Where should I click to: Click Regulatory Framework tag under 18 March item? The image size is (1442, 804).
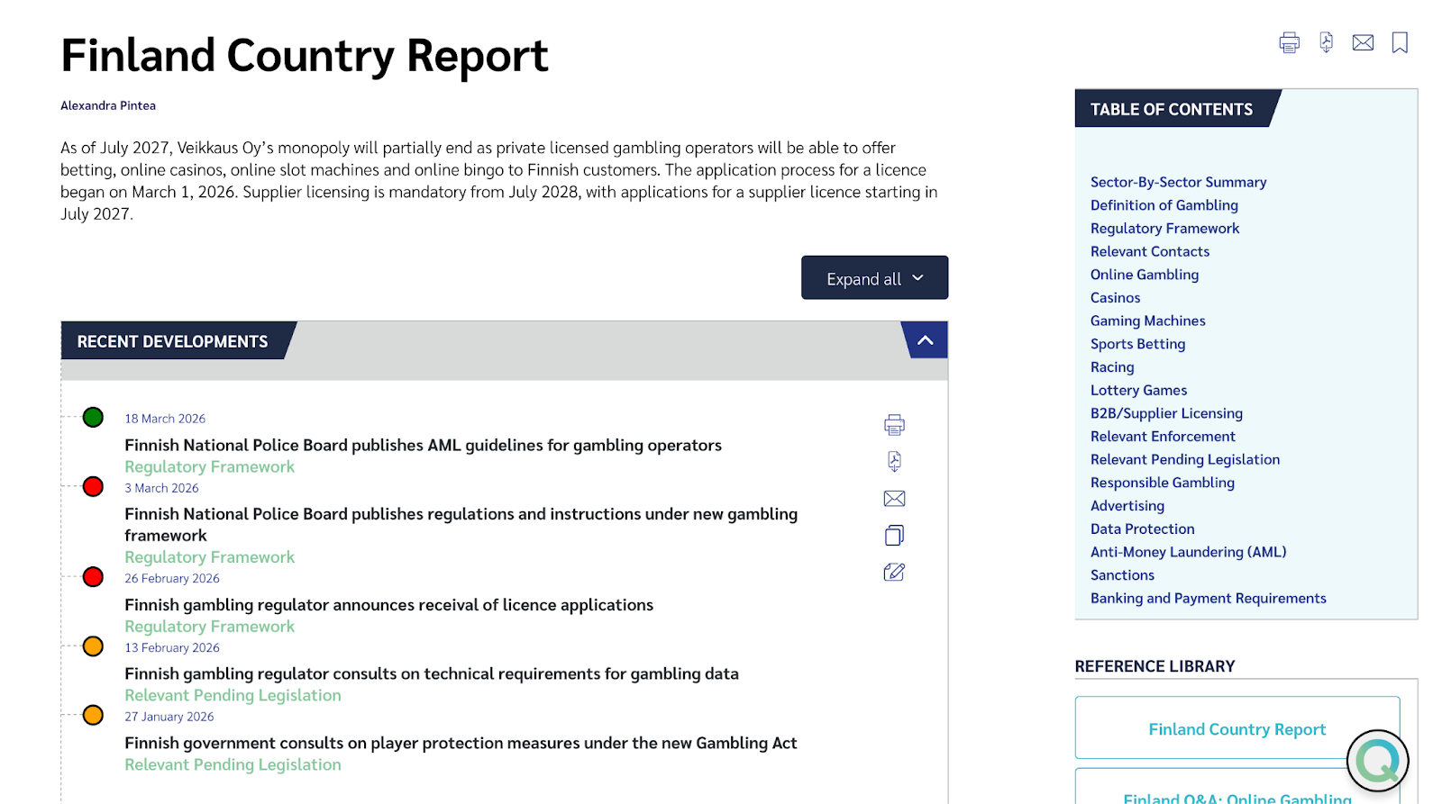209,466
